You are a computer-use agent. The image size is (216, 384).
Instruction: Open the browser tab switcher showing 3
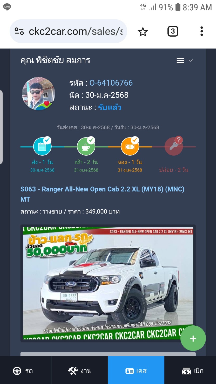(173, 31)
